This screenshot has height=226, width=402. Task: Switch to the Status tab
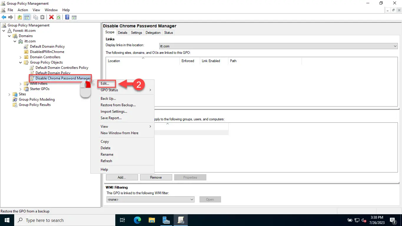click(169, 33)
